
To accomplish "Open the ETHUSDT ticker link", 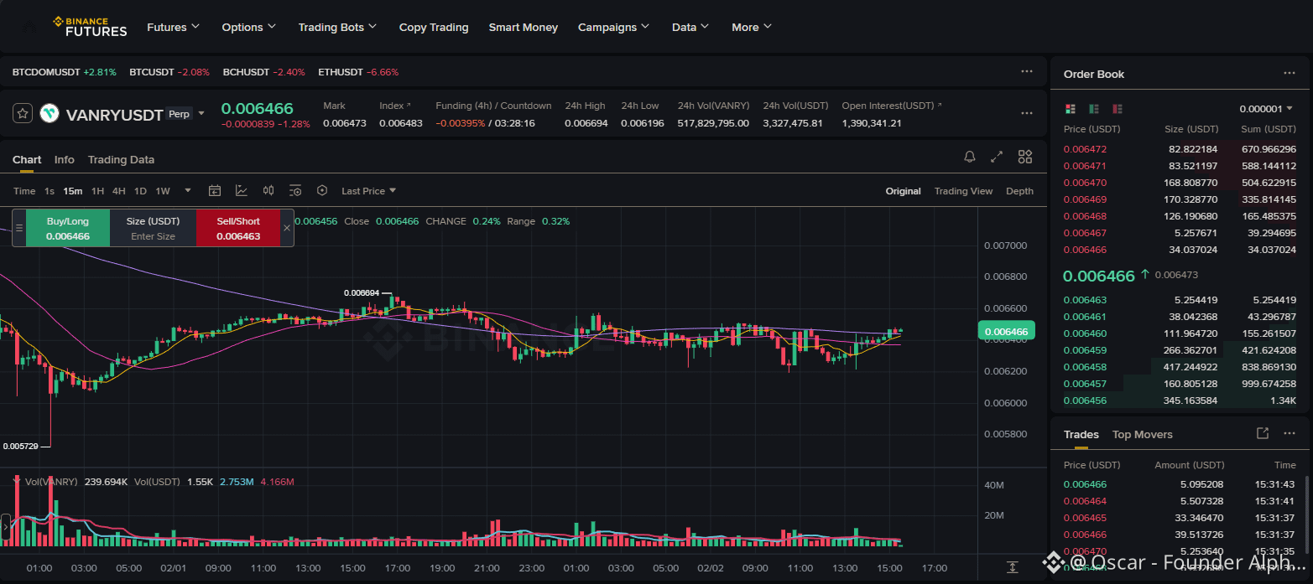I will tap(358, 72).
